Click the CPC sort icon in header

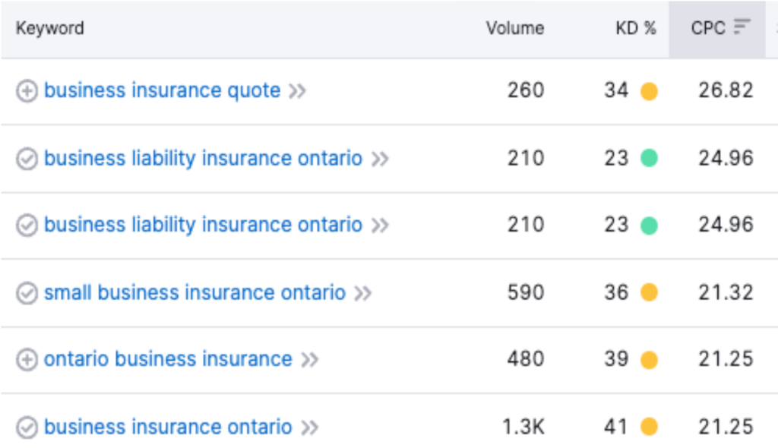tap(742, 28)
